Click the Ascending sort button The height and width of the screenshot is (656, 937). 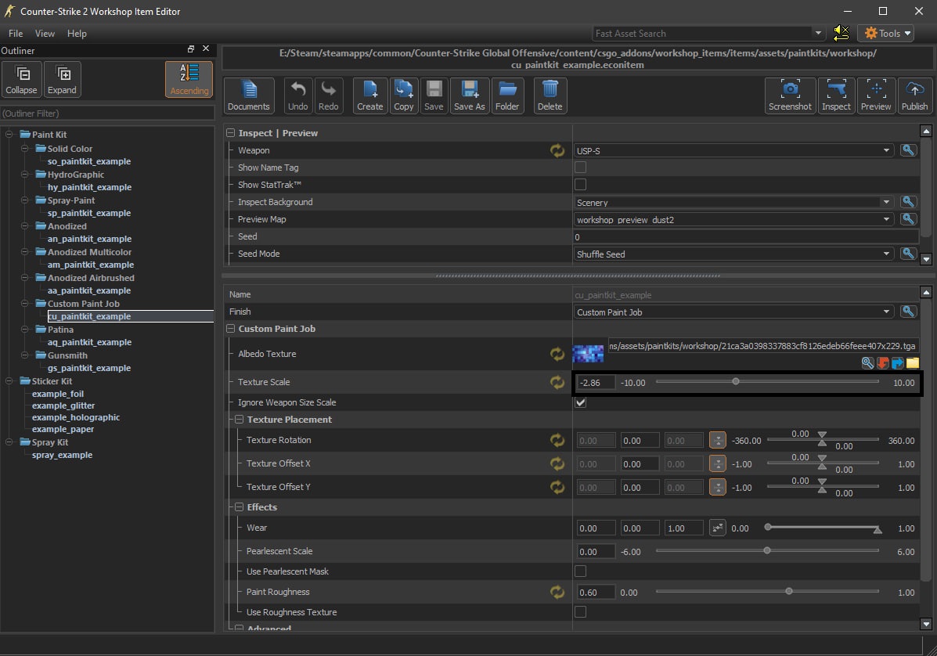click(x=189, y=79)
